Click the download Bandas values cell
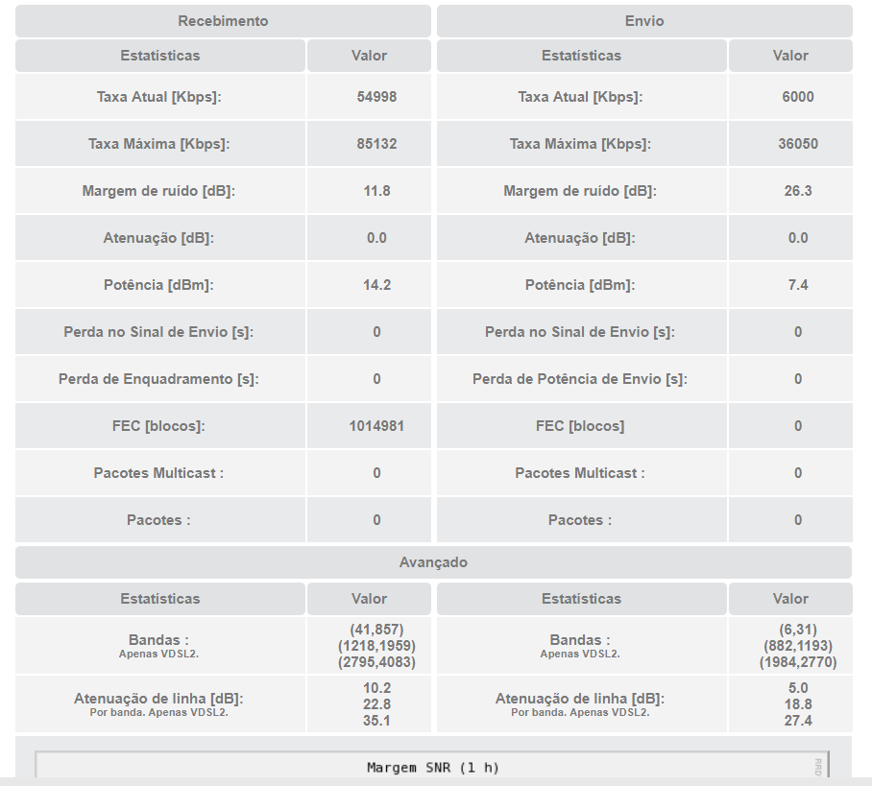This screenshot has width=872, height=786. (x=370, y=646)
